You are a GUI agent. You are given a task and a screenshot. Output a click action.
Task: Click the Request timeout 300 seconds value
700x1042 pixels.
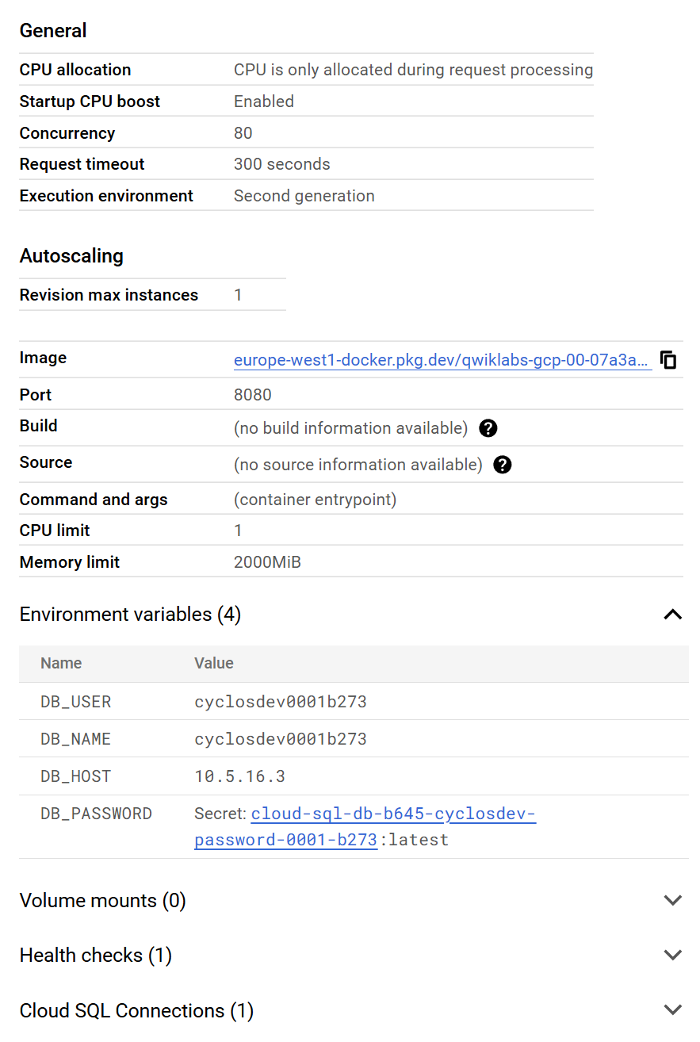(282, 164)
